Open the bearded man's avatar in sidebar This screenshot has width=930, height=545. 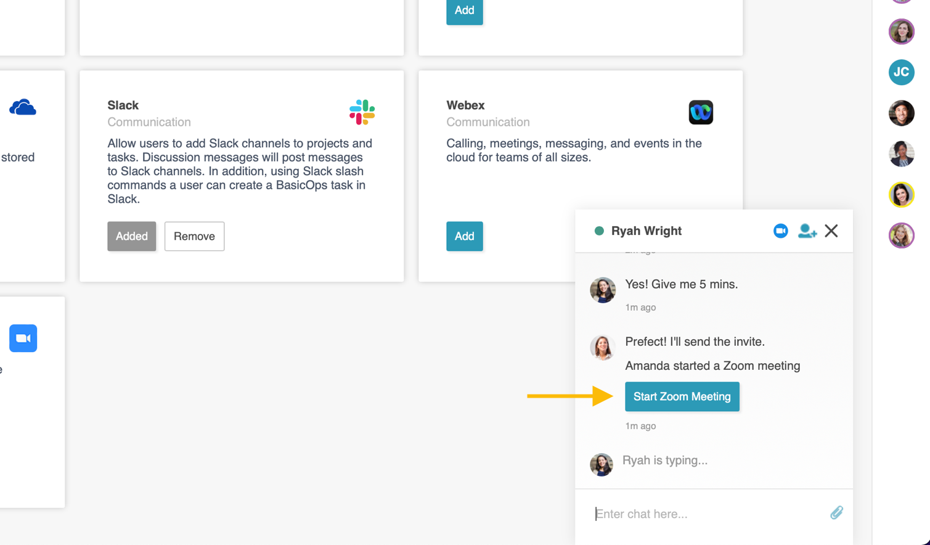point(902,113)
